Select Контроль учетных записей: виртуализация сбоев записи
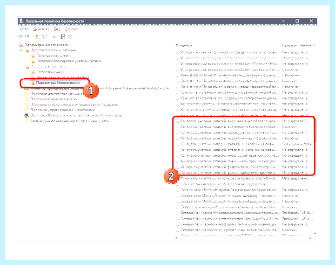Viewport: 335px width, 265px height. 245,121
